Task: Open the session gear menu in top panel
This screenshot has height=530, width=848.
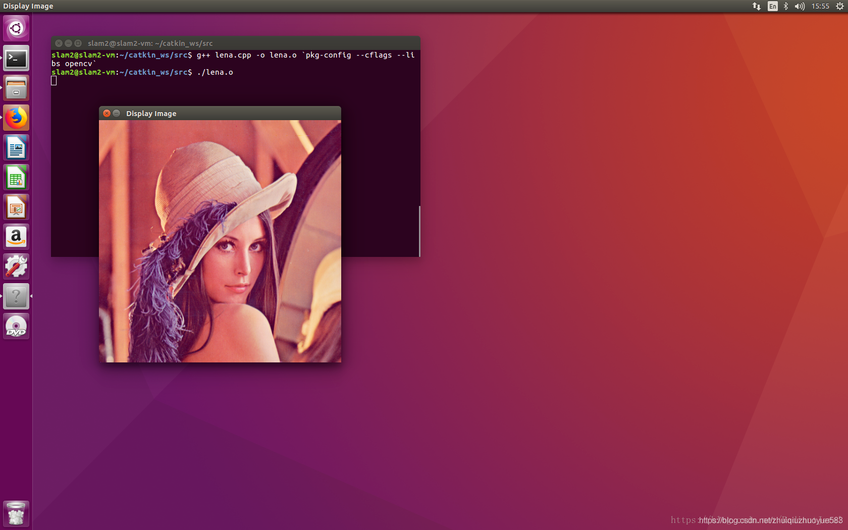Action: (x=840, y=6)
